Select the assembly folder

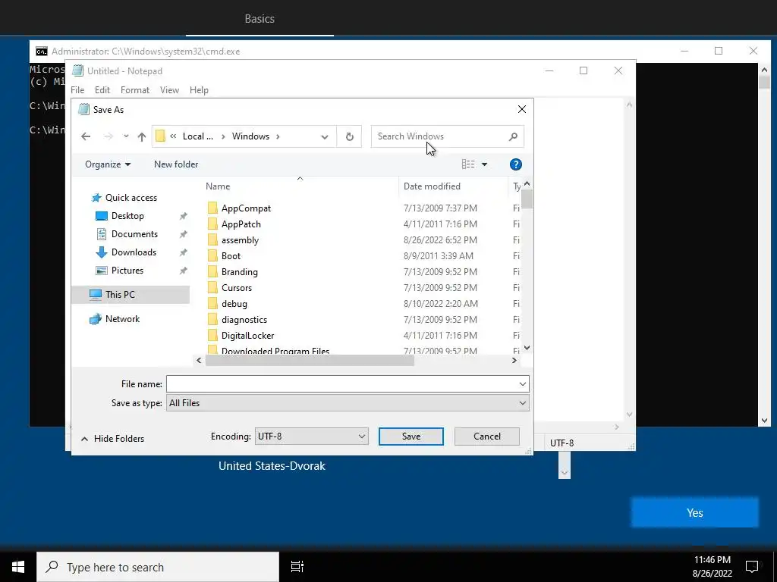click(240, 240)
